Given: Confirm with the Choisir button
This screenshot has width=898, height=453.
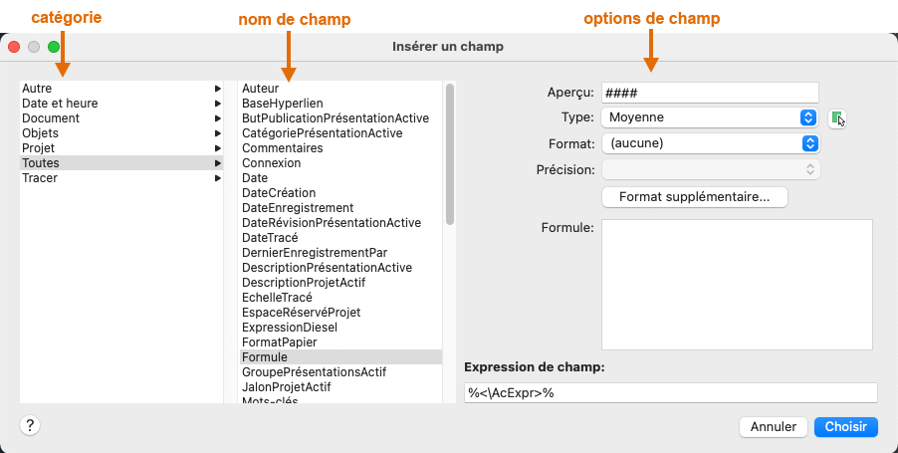Looking at the screenshot, I should [845, 427].
